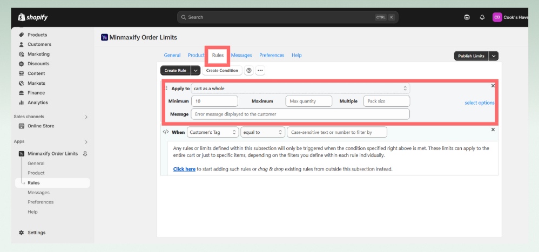Open the notifications bell
Screen dimensions: 539x252
coord(482,17)
